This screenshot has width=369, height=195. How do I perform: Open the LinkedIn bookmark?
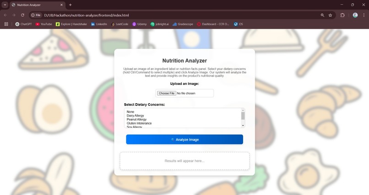click(99, 24)
